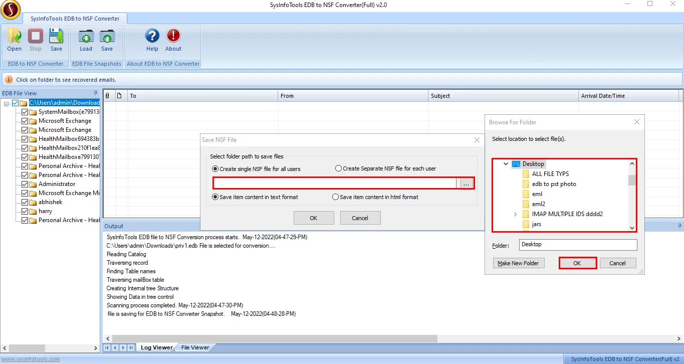The image size is (684, 364).
Task: Confirm with OK in Browse For Folder
Action: (577, 263)
